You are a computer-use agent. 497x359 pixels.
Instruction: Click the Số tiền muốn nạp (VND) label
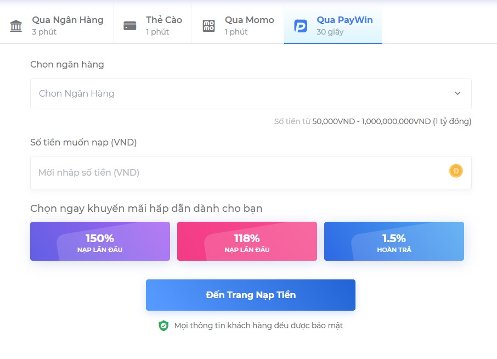coord(84,142)
